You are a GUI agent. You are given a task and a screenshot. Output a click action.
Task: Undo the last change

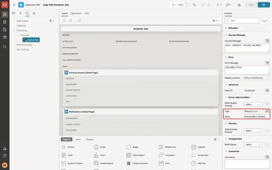tap(203, 5)
